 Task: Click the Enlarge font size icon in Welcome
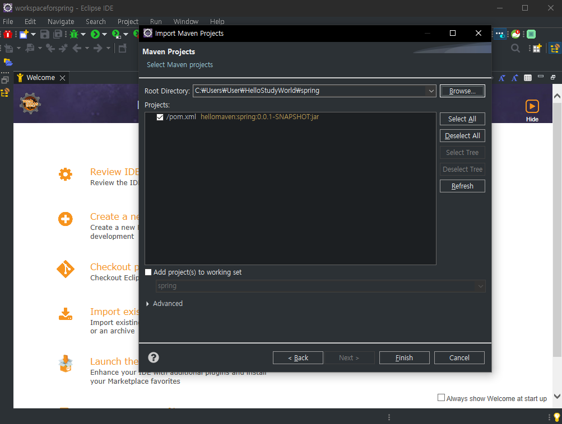515,78
